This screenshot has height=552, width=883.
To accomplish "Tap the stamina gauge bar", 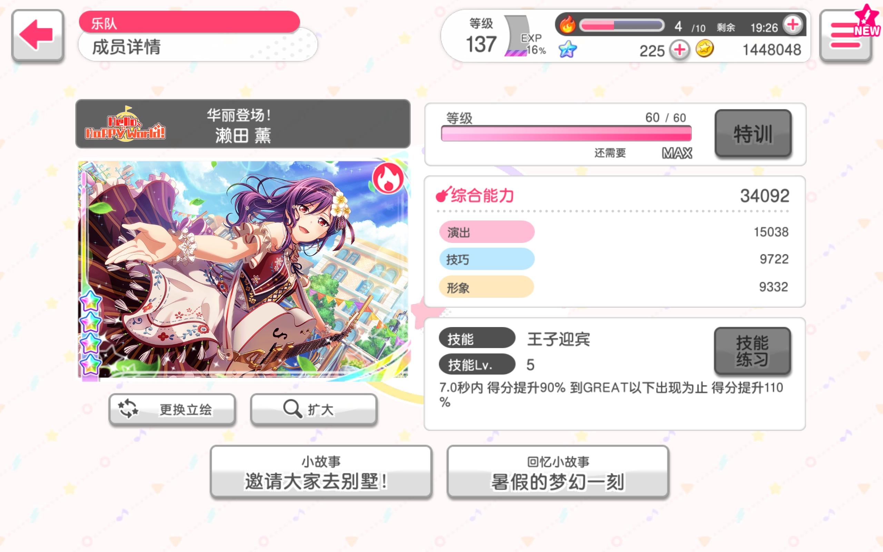I will pos(622,26).
